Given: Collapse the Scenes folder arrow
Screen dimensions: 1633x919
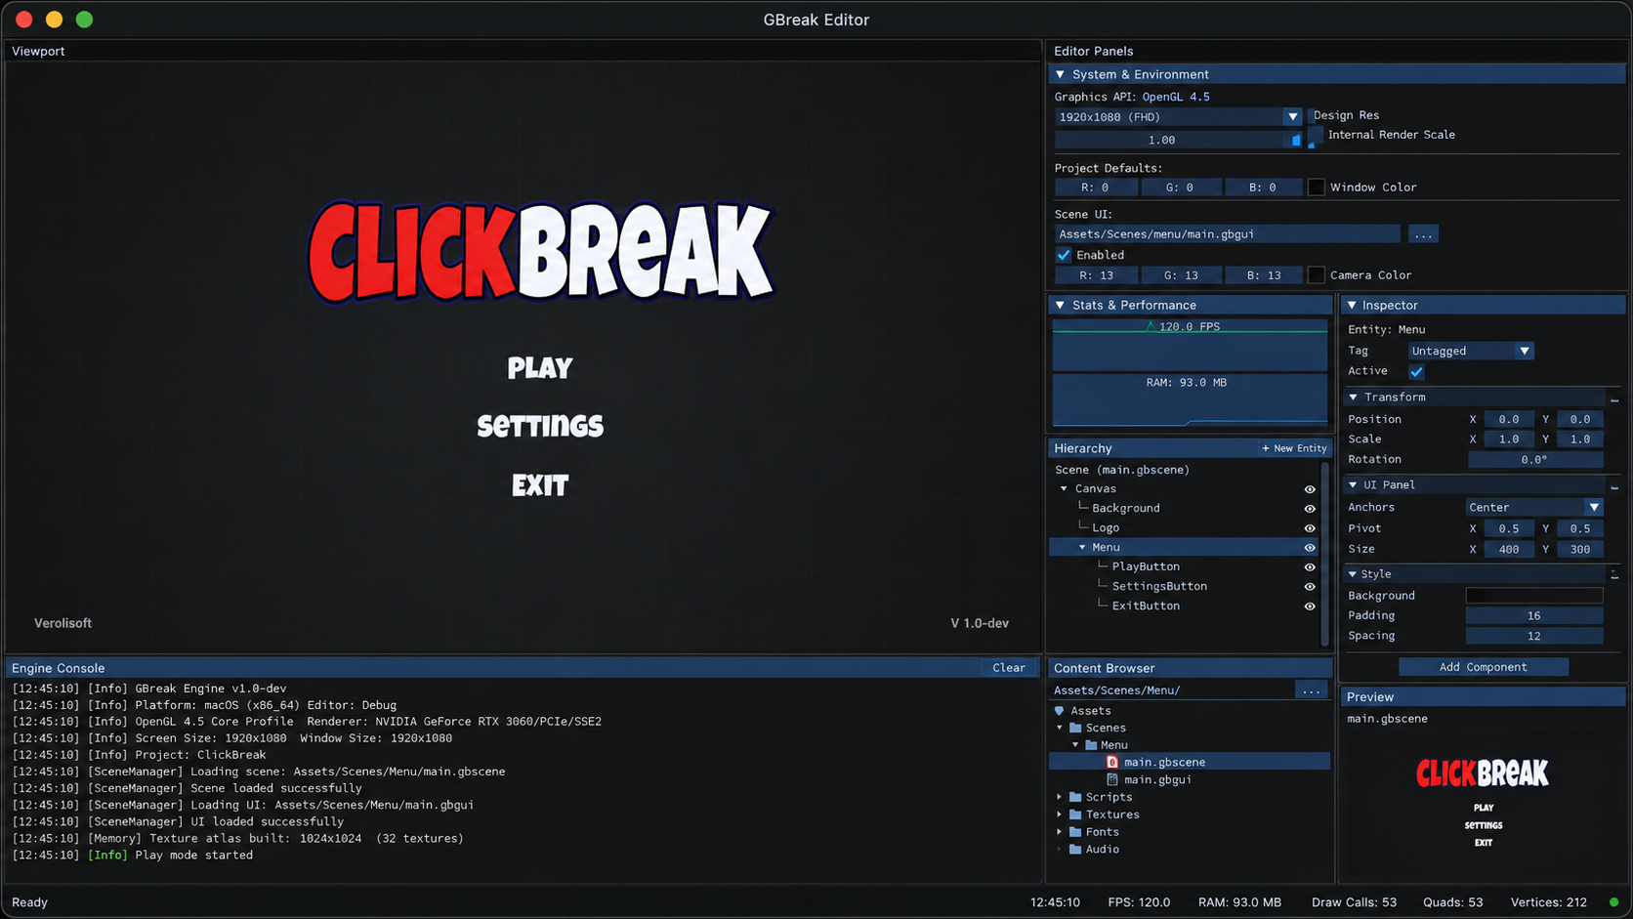Looking at the screenshot, I should click(x=1060, y=728).
